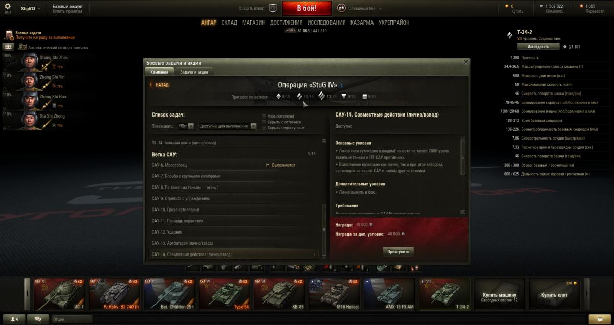Collapse the branch above ПТ-14 task
Image resolution: width=614 pixels, height=325 pixels.
pyautogui.click(x=323, y=141)
